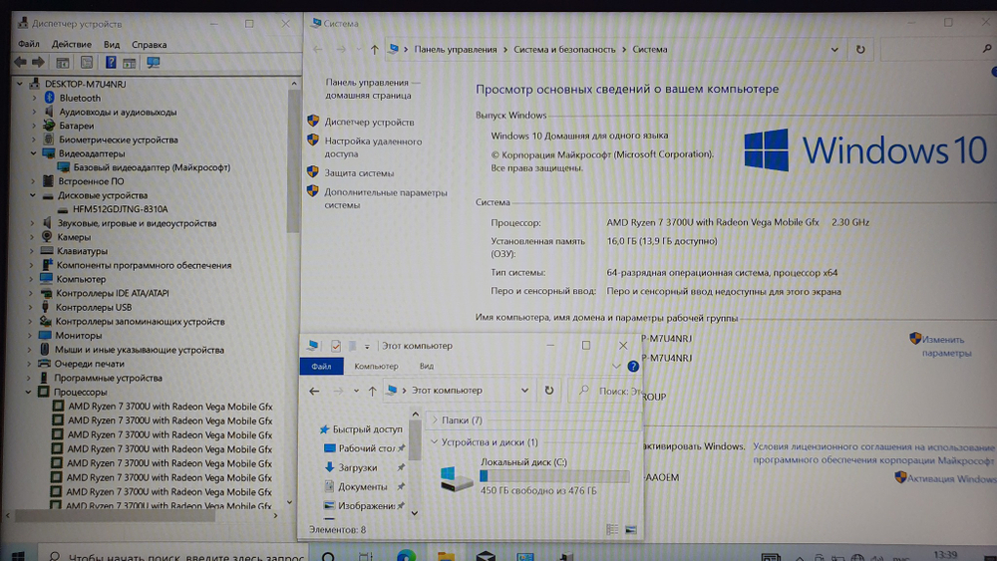Image resolution: width=997 pixels, height=561 pixels.
Task: Click Панель управления in System breadcrumb
Action: point(456,50)
